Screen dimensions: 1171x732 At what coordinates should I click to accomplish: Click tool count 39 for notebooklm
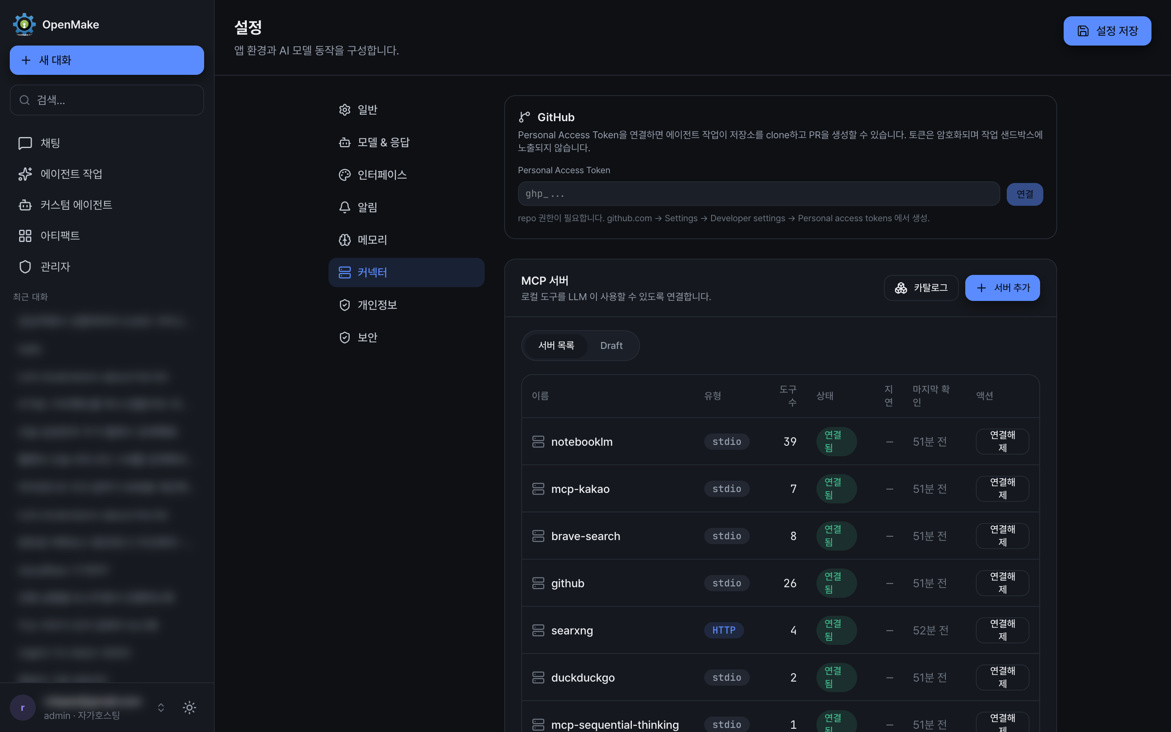coord(790,442)
